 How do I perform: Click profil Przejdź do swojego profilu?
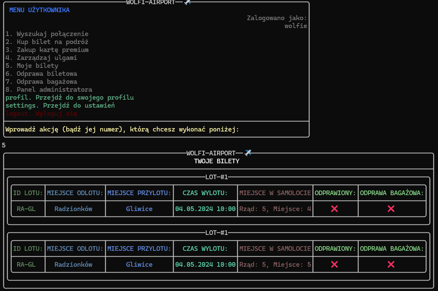tap(70, 98)
